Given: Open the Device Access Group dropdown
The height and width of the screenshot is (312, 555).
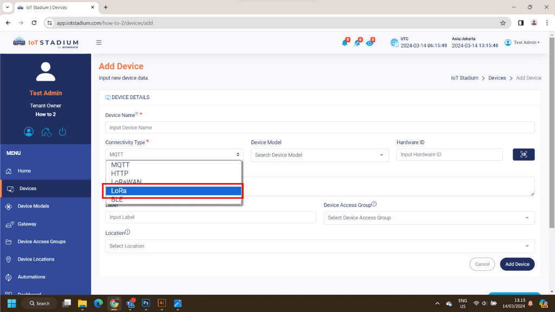Looking at the screenshot, I should pos(429,218).
